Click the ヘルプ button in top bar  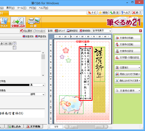coord(125,13)
